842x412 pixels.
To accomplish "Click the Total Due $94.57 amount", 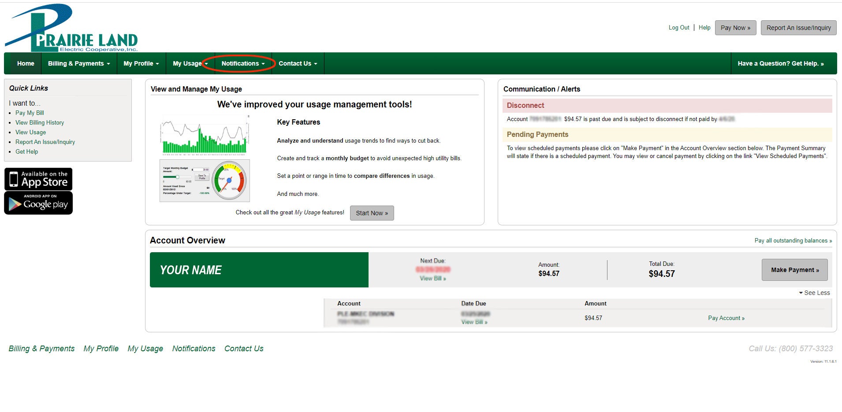I will pos(661,274).
